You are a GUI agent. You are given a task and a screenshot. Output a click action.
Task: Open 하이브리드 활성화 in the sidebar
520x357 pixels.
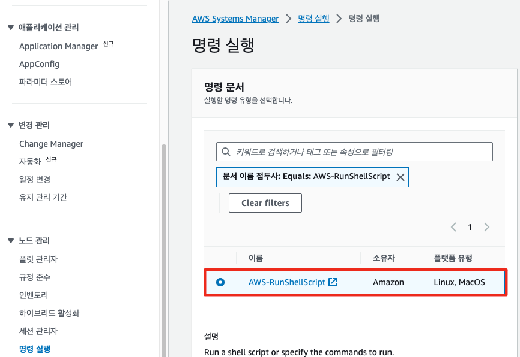[49, 313]
